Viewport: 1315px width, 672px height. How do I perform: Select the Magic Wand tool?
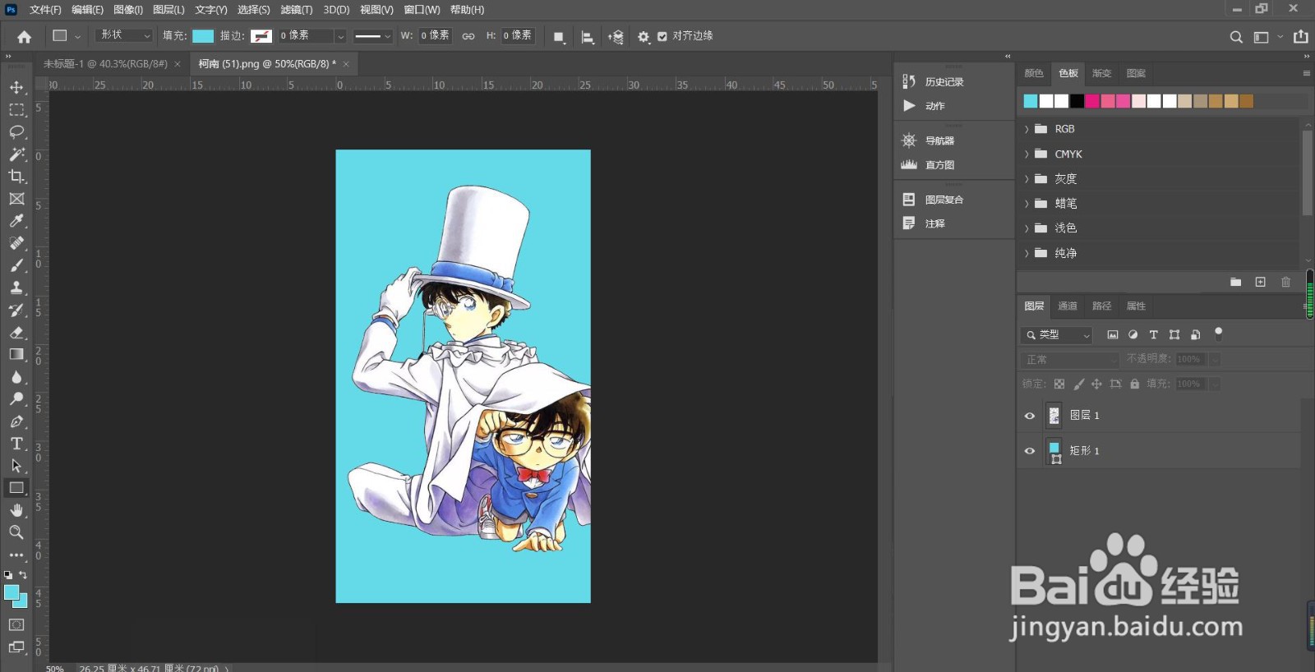16,154
